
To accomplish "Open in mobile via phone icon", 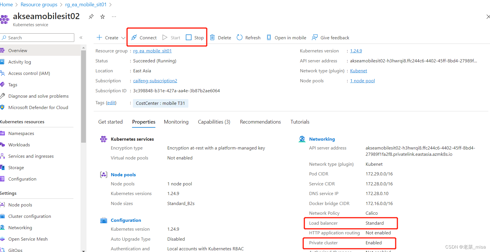I will coord(269,37).
